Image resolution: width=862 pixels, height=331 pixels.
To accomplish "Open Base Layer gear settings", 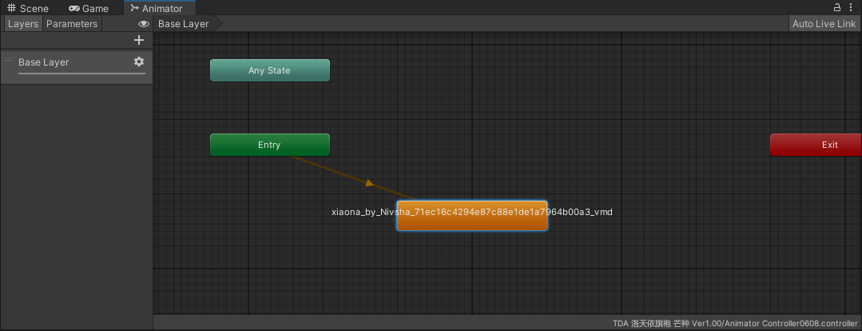I will coord(139,62).
